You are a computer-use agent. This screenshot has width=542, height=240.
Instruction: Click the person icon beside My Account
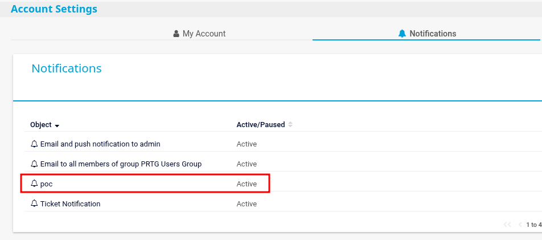pyautogui.click(x=176, y=34)
